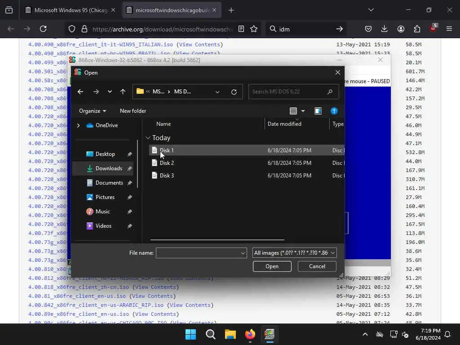Open Firefox downloads panel
The width and height of the screenshot is (460, 345).
point(385,29)
